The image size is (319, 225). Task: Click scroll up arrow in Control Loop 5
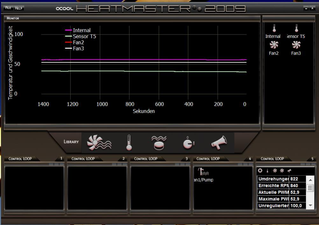click(x=311, y=180)
